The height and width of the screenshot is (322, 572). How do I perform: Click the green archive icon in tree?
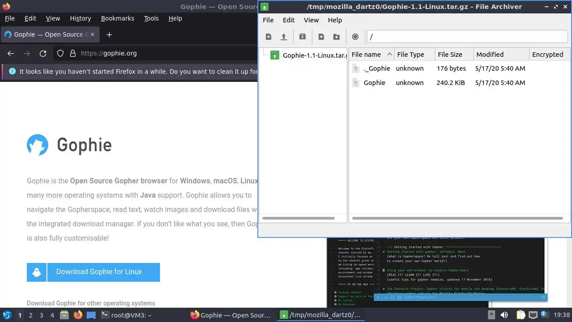pos(275,55)
